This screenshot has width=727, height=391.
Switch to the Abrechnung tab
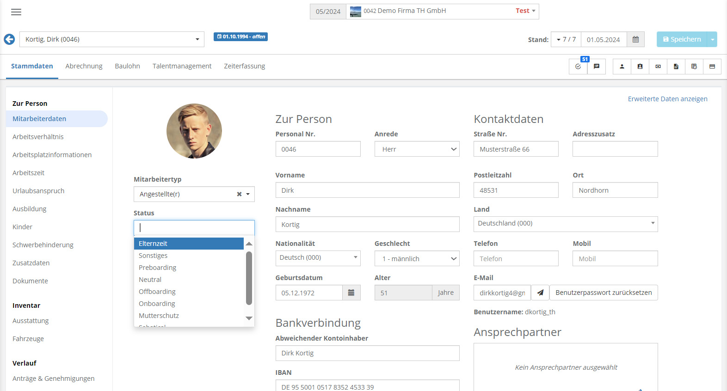[84, 66]
